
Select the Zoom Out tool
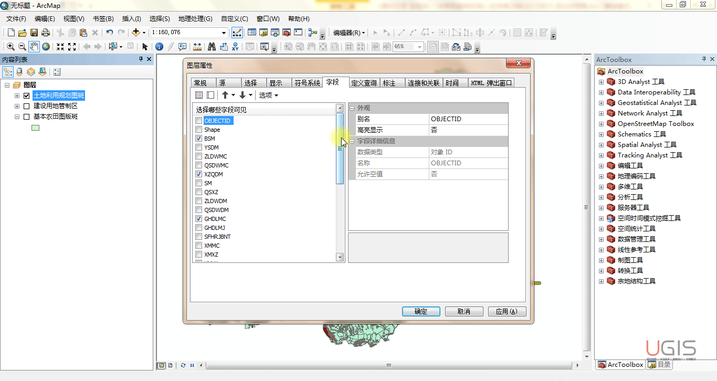22,47
